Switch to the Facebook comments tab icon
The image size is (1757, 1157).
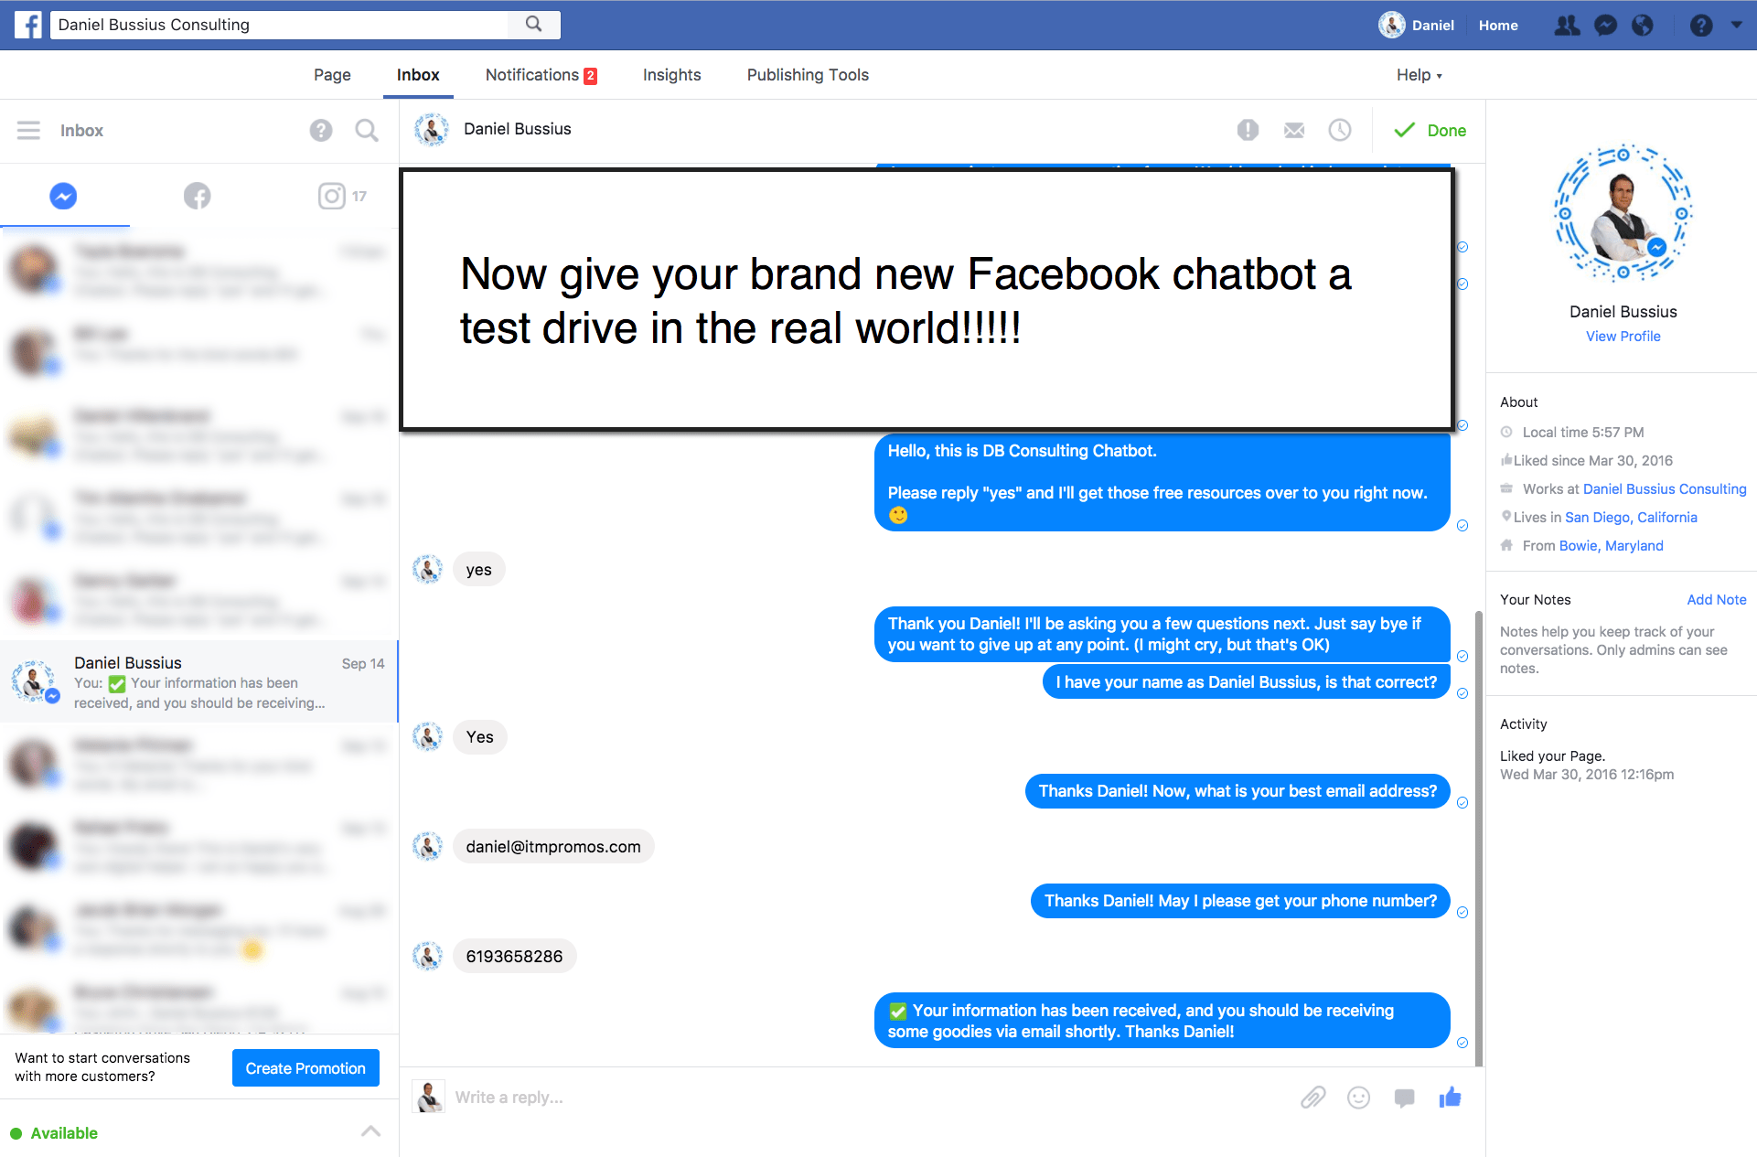[x=197, y=196]
